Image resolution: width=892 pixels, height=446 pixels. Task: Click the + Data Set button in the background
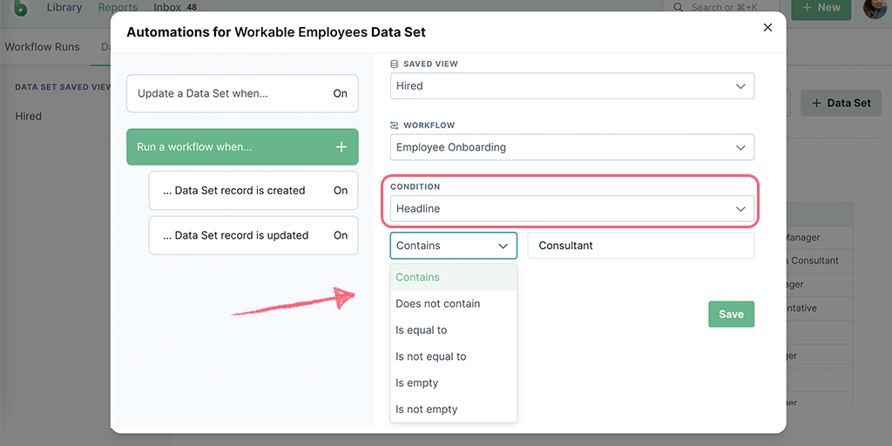[x=841, y=103]
